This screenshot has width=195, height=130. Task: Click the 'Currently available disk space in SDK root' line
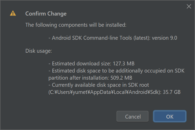99,85
